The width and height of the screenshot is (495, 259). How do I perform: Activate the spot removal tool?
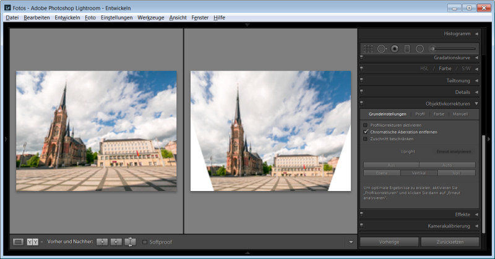click(382, 48)
